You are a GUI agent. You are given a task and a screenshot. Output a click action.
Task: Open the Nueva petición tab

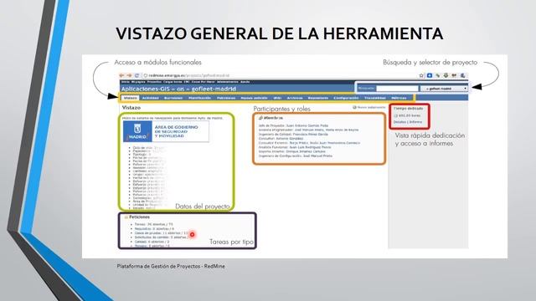(x=254, y=98)
